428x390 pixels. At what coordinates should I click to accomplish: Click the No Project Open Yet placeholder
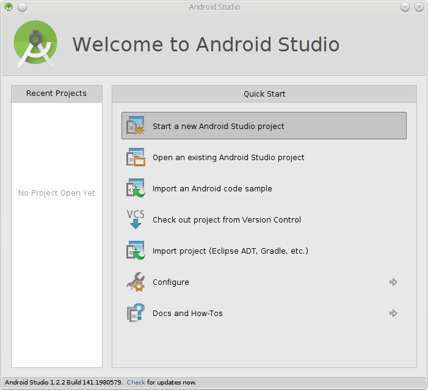(x=57, y=193)
